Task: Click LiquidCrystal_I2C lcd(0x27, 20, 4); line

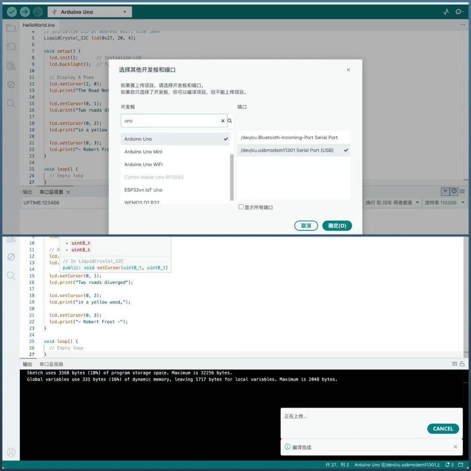Action: coord(90,38)
